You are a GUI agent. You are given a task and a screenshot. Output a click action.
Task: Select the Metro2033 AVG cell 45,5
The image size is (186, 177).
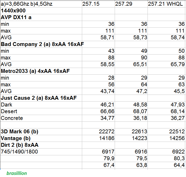167,91
